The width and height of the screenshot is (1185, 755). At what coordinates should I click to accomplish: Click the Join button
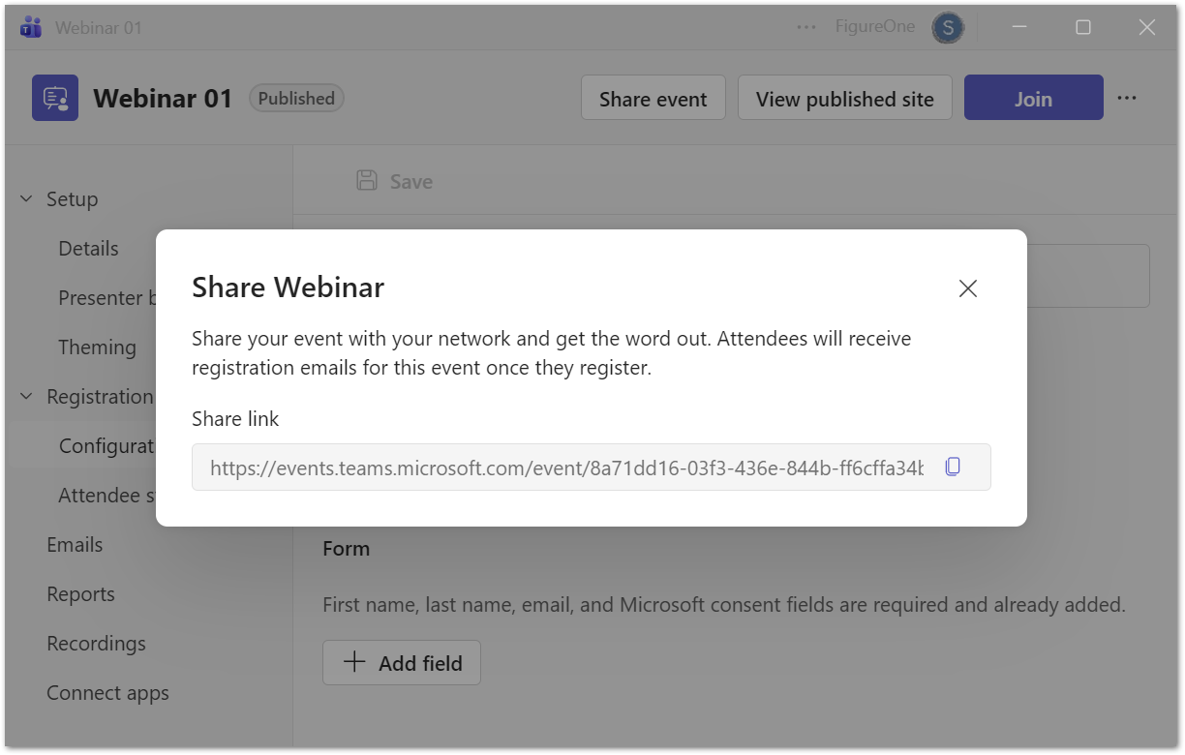pyautogui.click(x=1033, y=98)
